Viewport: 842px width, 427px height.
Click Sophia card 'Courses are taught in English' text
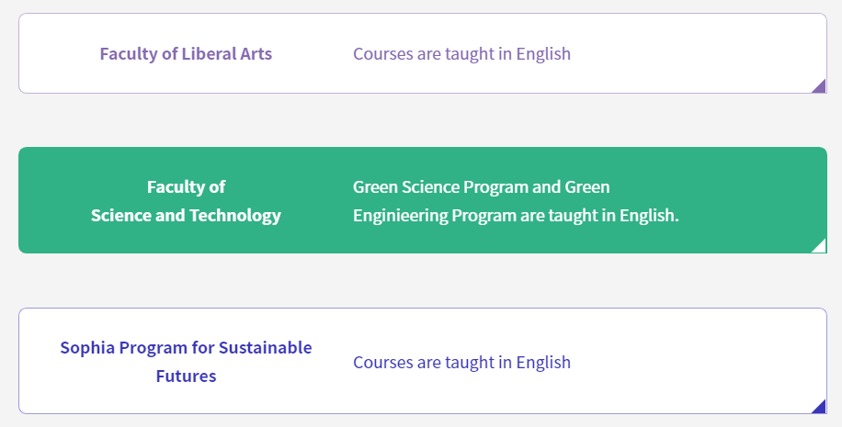(461, 362)
